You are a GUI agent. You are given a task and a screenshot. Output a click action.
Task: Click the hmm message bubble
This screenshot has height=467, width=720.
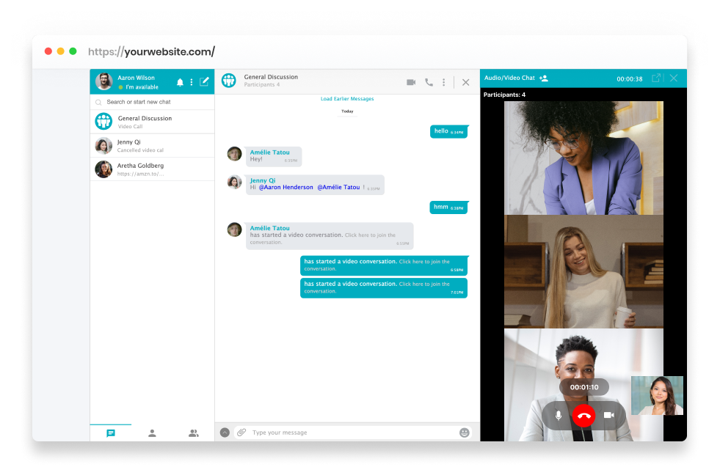pyautogui.click(x=448, y=207)
